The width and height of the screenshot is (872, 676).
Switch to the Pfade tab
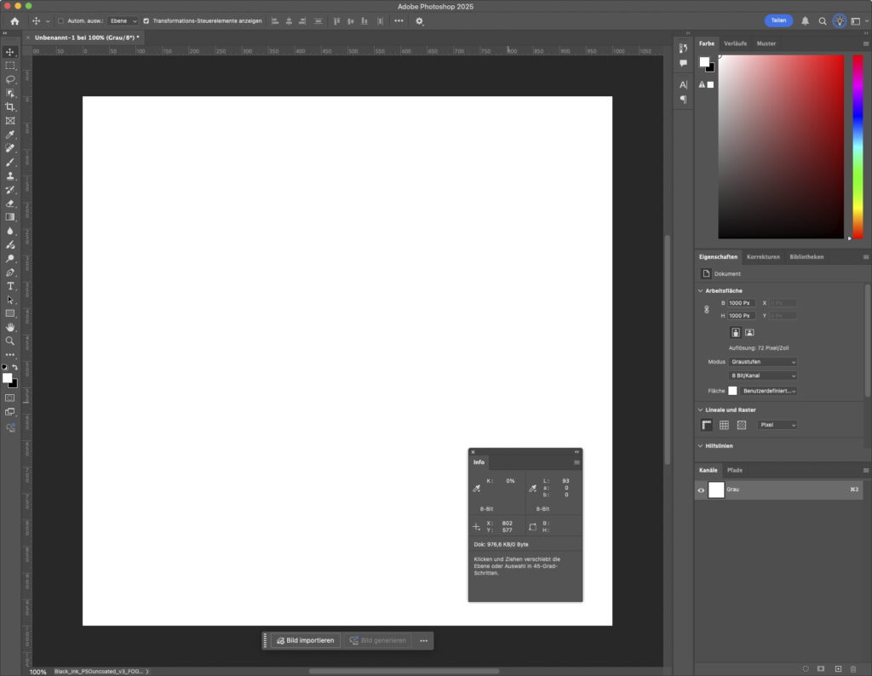[x=735, y=470]
